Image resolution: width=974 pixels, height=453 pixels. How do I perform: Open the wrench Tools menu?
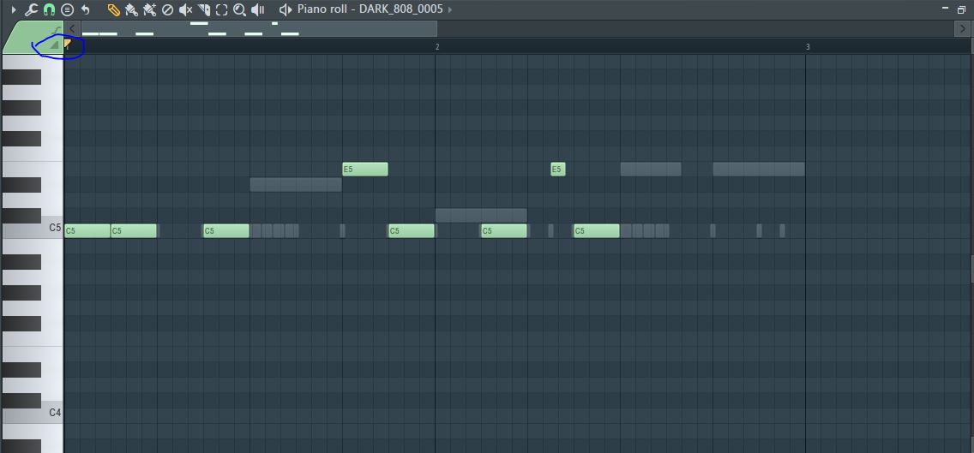coord(31,9)
